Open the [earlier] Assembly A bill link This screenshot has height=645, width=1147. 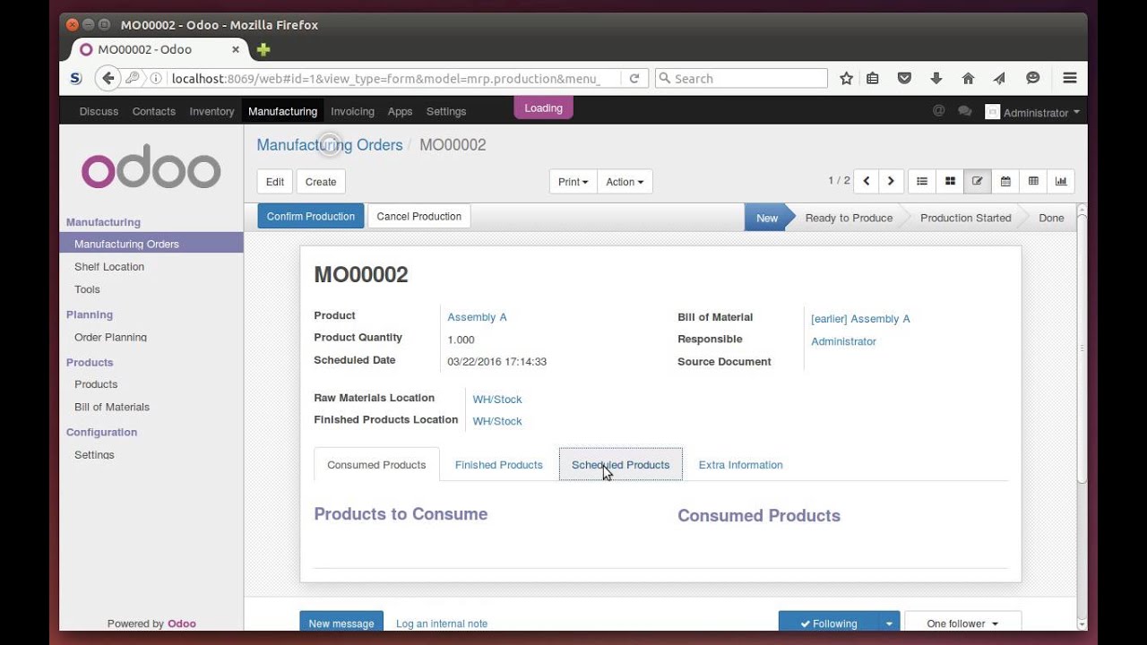(860, 319)
